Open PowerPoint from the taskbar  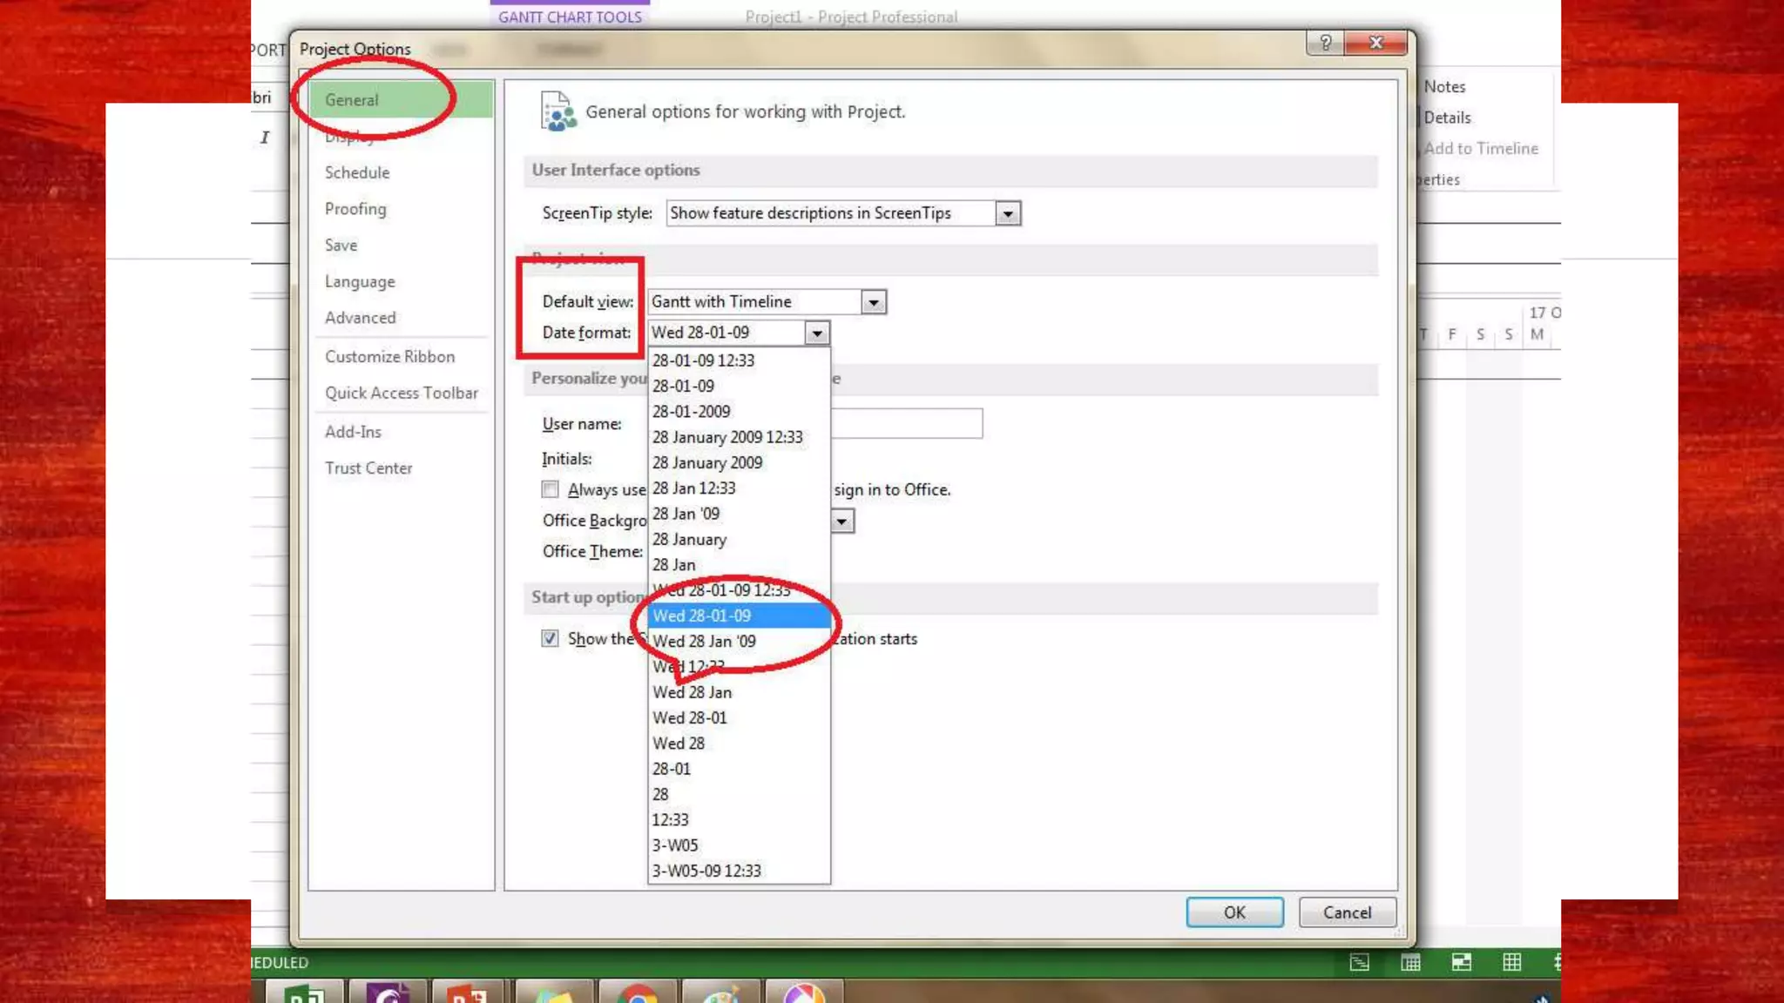(x=469, y=993)
